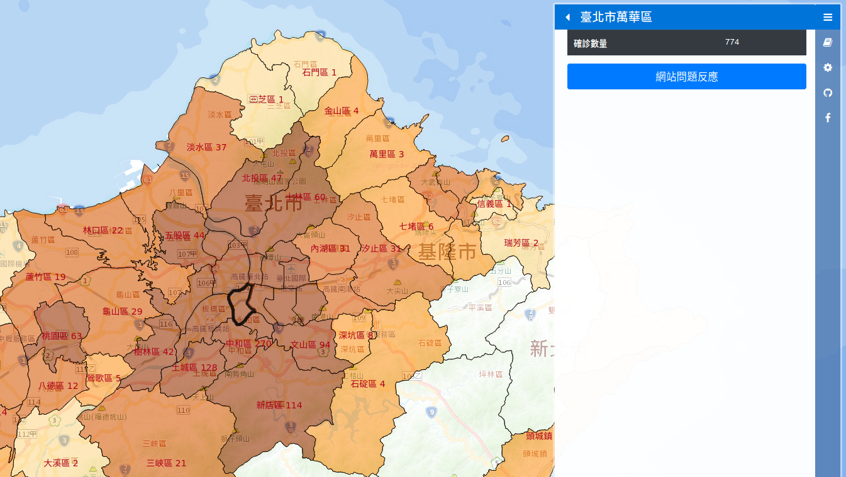
Task: Pick the 鶯歌區 5 district label
Action: 103,378
